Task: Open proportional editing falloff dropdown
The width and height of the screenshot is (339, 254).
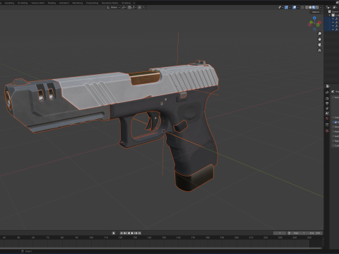Action: click(x=144, y=7)
